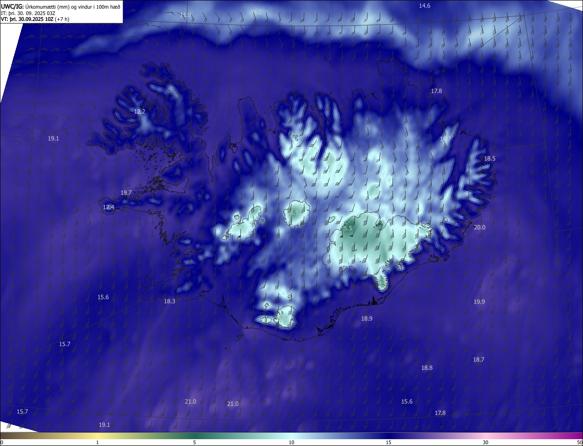
Task: Click the 10 tick on the color scale
Action: (x=291, y=442)
